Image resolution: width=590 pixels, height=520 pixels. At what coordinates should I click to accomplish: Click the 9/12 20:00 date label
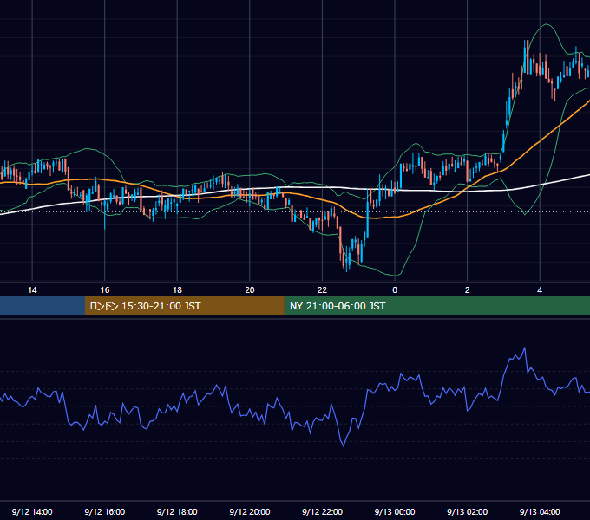(x=250, y=511)
